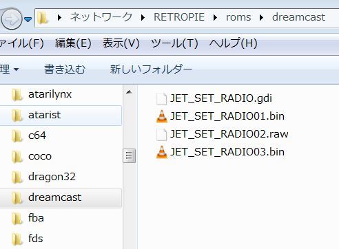Expand breadcrumb arrow before dreamcast
This screenshot has height=249, width=339.
261,17
